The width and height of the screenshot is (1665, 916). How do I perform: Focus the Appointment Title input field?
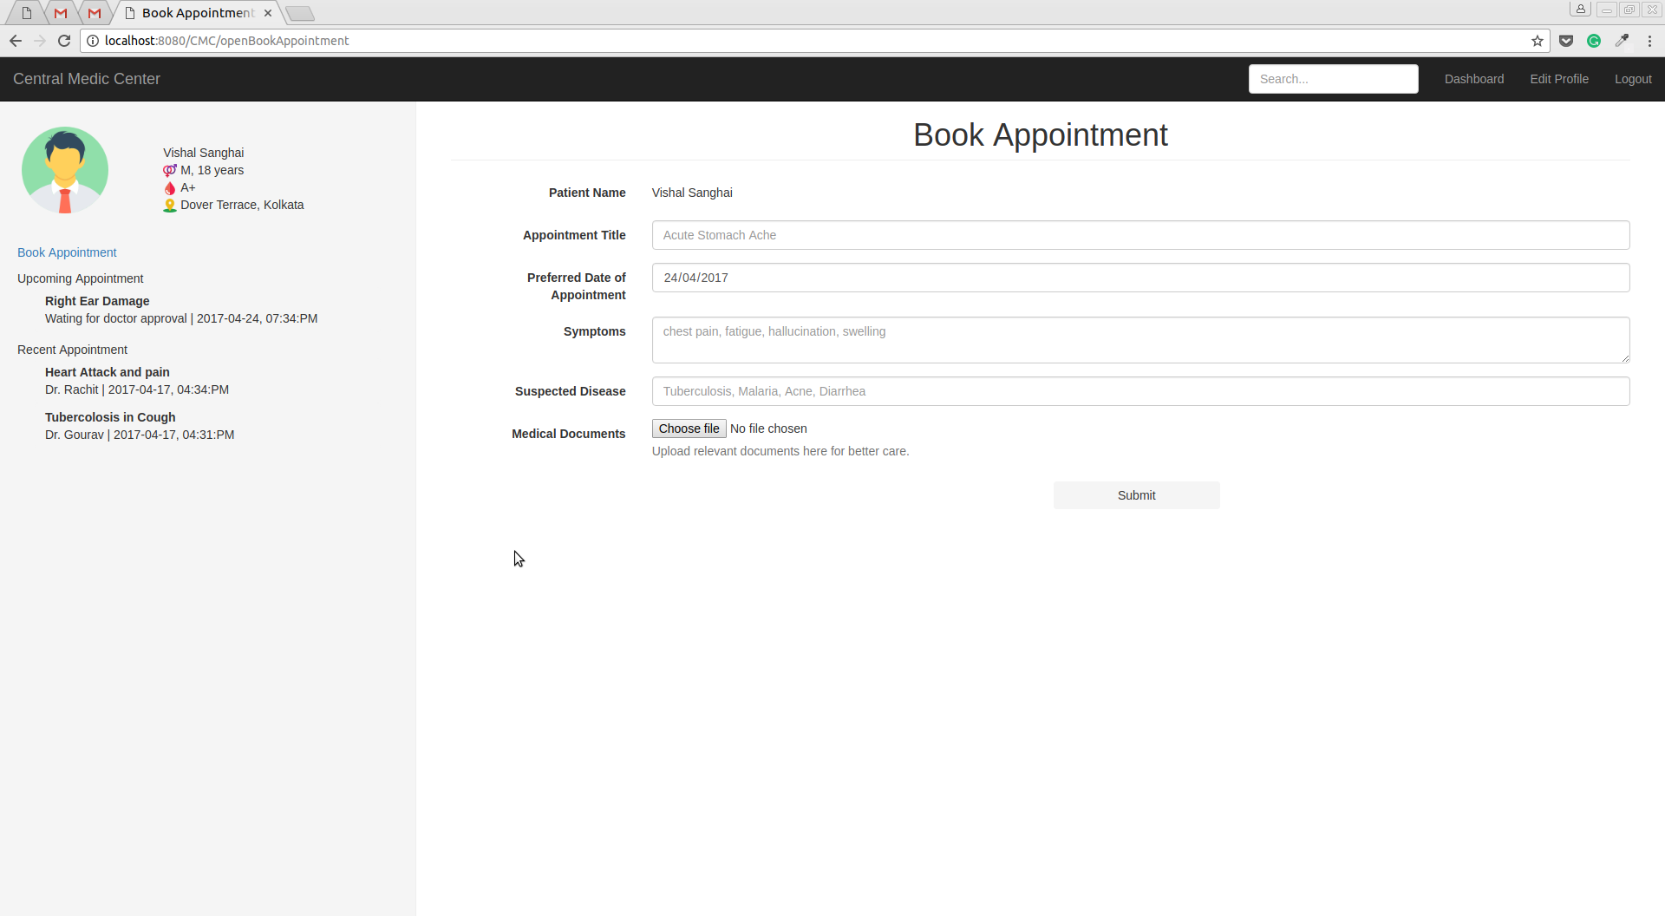pyautogui.click(x=1139, y=235)
